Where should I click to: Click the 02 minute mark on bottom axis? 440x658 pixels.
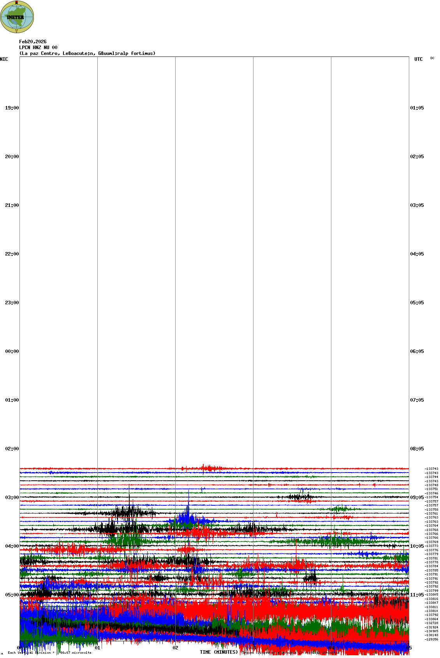tap(175, 648)
